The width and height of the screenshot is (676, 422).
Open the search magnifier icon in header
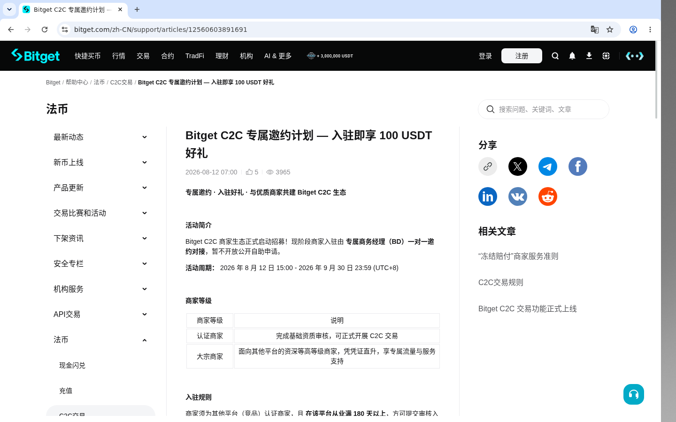coord(555,56)
